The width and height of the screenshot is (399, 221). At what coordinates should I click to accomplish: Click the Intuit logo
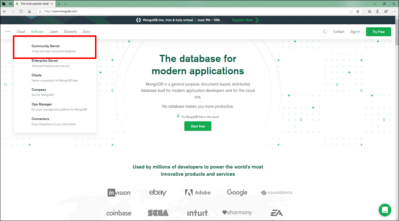click(197, 213)
